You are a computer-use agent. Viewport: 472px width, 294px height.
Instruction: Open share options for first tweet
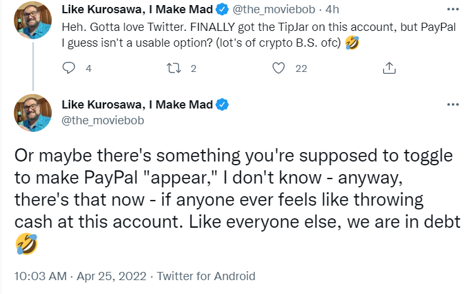pyautogui.click(x=389, y=68)
